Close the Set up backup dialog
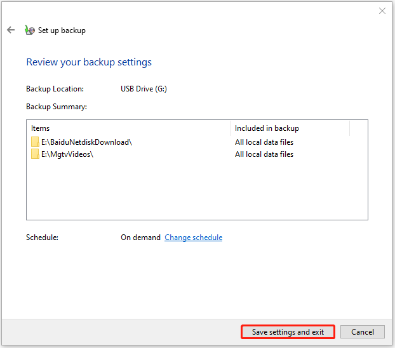This screenshot has width=395, height=348. (x=382, y=11)
